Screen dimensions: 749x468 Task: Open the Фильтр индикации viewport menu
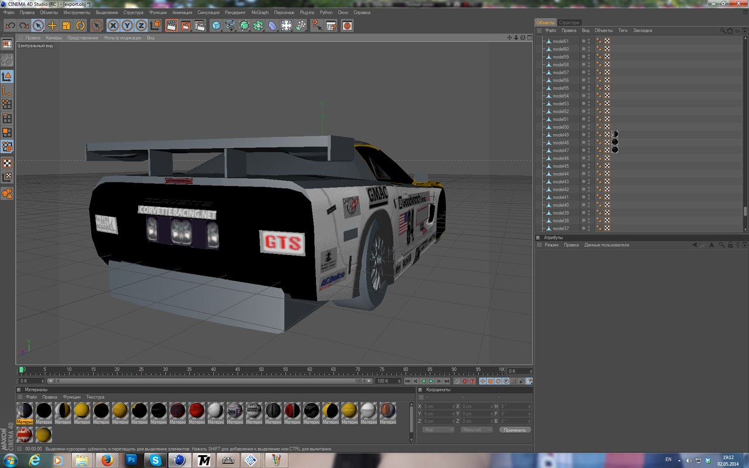click(x=122, y=37)
